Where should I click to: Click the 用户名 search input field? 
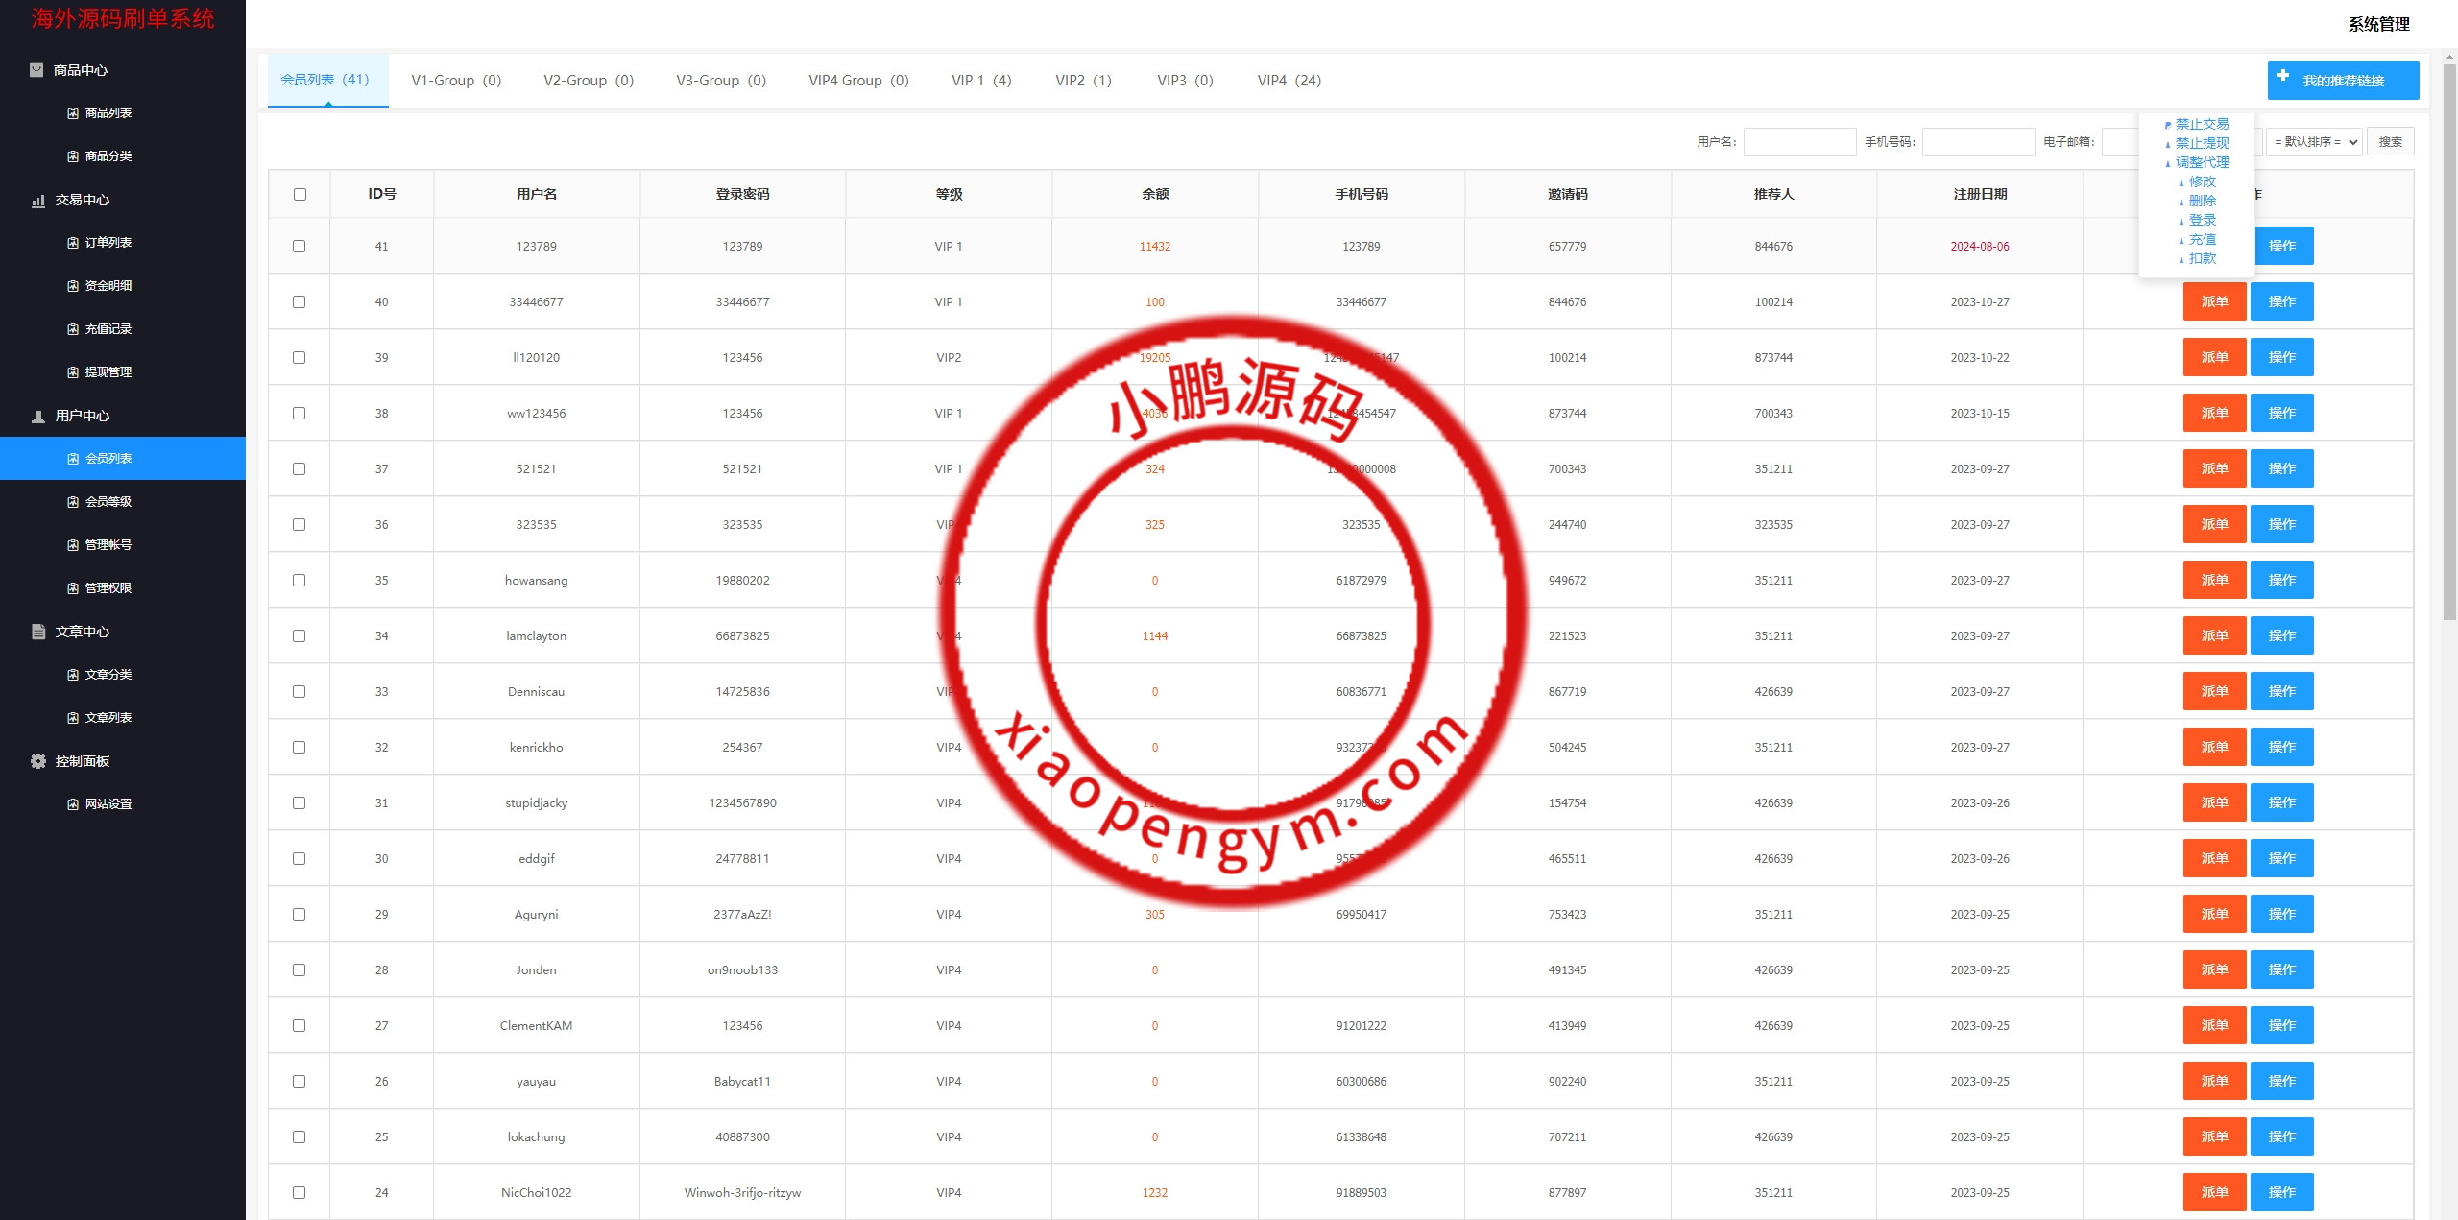1799,142
